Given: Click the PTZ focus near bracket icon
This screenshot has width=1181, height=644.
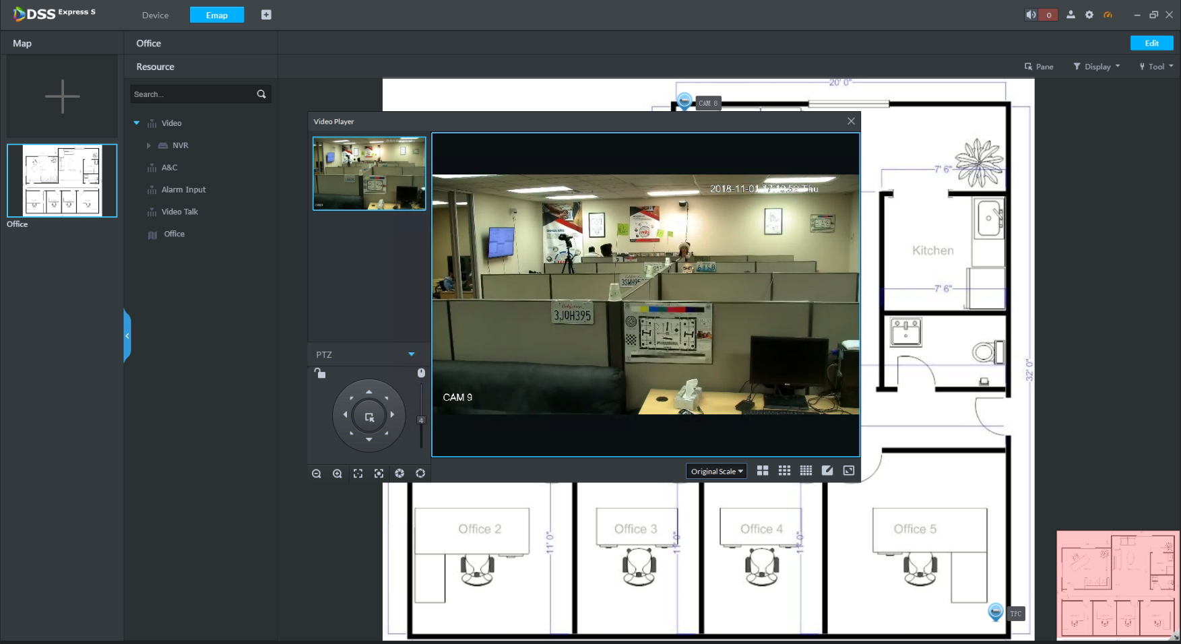Looking at the screenshot, I should (x=358, y=474).
